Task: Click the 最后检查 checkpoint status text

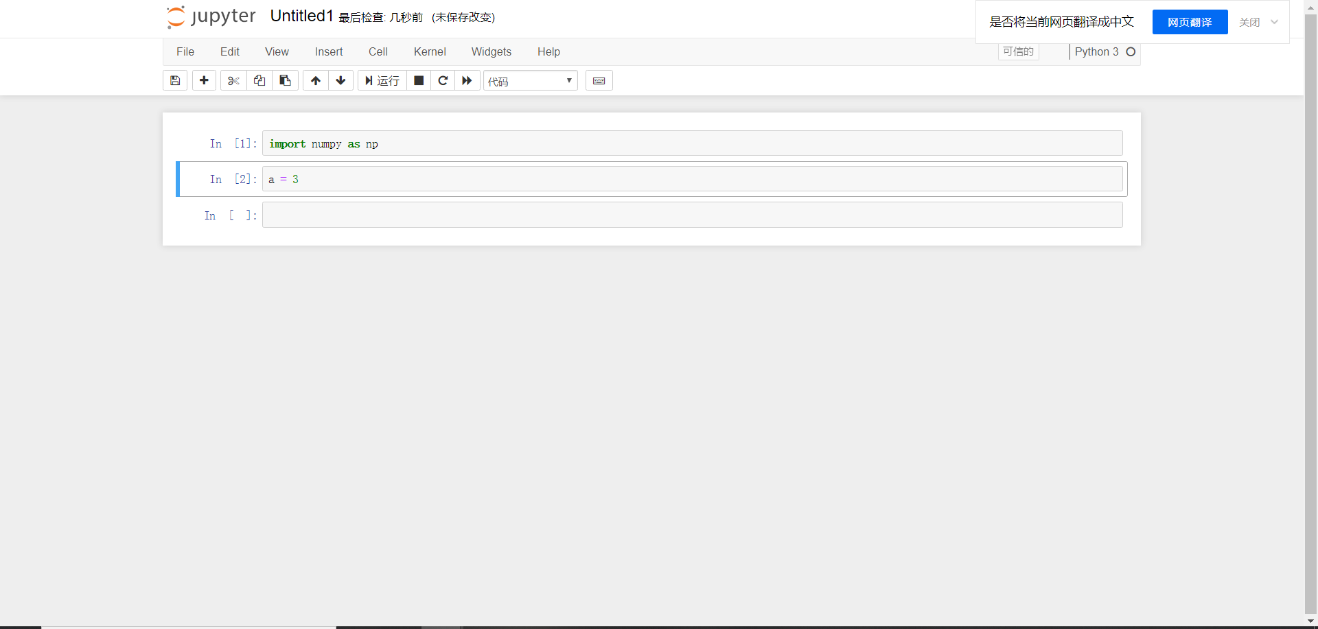Action: [381, 17]
